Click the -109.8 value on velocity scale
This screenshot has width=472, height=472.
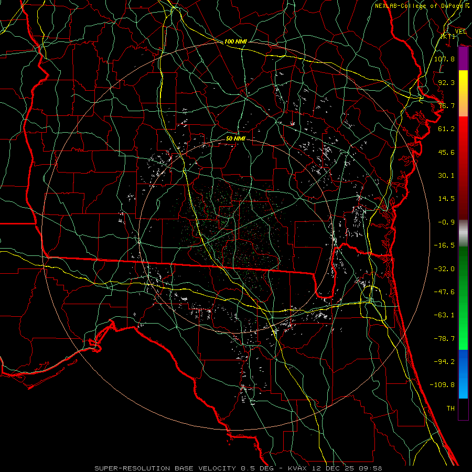point(442,385)
